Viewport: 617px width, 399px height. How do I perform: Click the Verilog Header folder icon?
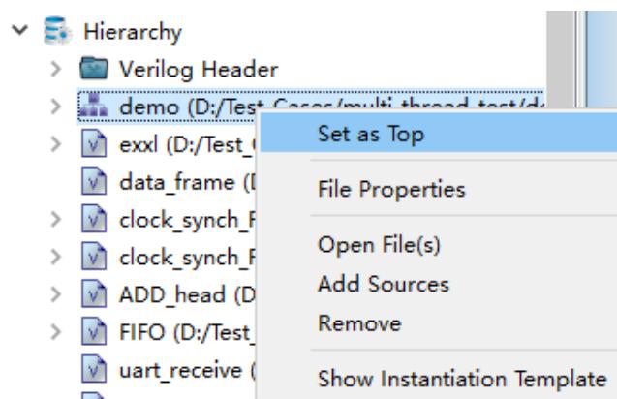[94, 68]
